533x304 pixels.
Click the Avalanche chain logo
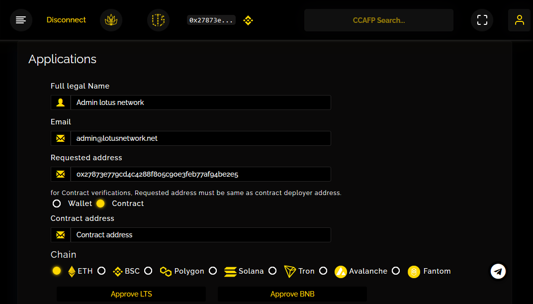(x=341, y=271)
